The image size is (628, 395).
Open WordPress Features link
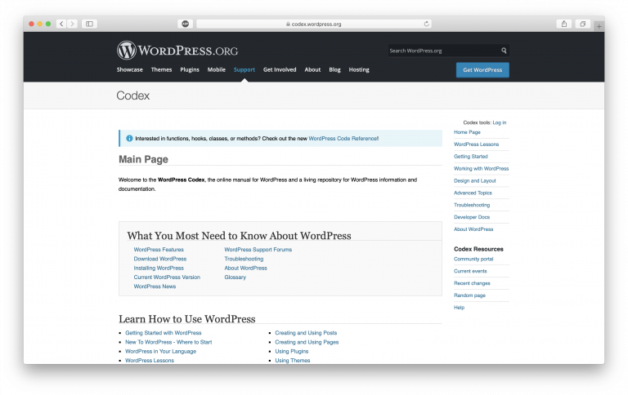click(x=159, y=250)
